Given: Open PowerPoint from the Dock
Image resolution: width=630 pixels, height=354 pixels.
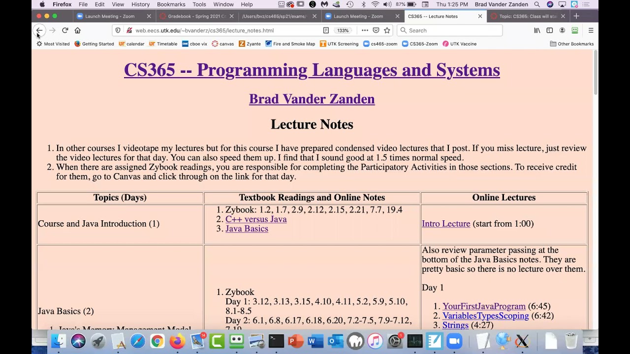Looking at the screenshot, I should click(x=296, y=341).
